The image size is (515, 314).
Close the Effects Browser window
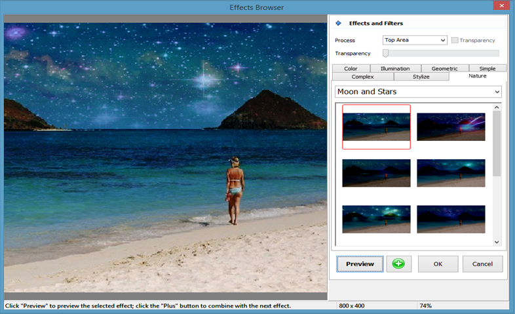tap(501, 5)
